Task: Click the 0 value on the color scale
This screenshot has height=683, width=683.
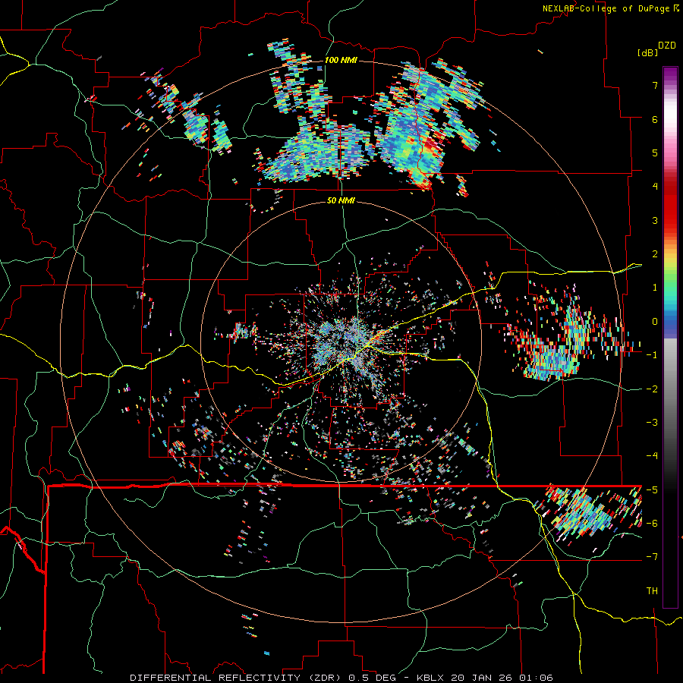Action: 655,322
